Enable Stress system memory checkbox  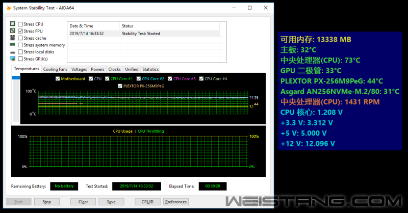(20, 45)
